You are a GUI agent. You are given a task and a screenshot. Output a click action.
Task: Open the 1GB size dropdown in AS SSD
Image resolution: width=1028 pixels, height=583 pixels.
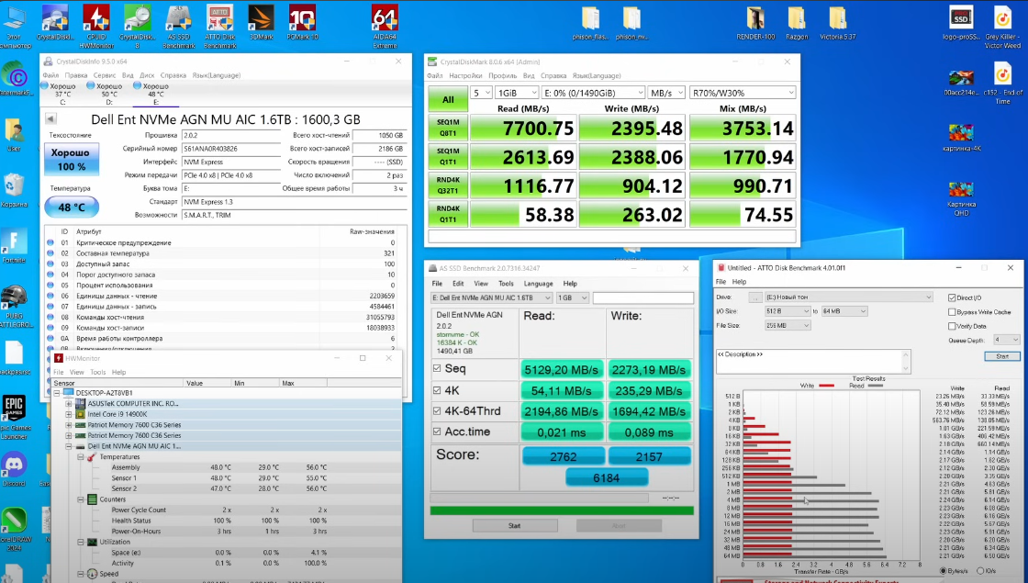(573, 297)
